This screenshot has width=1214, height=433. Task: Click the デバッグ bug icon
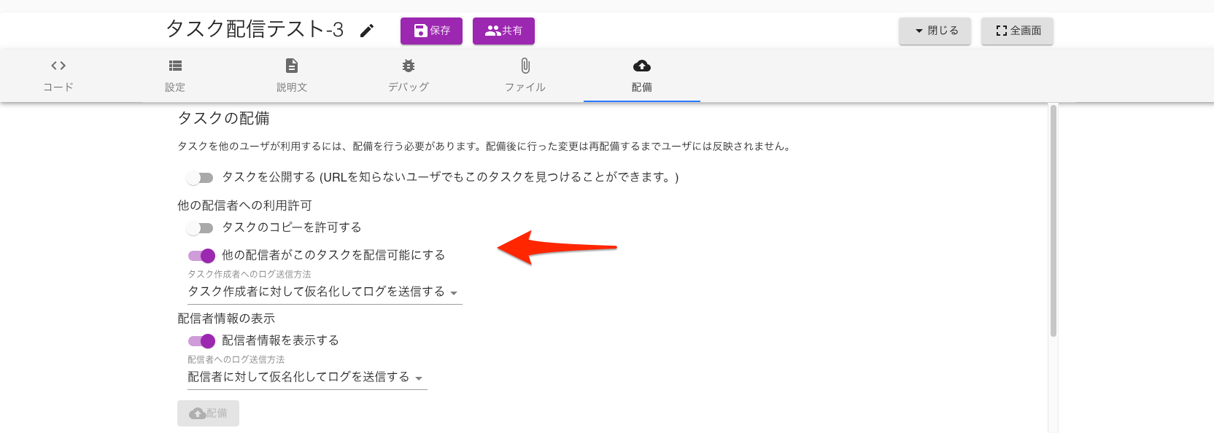pyautogui.click(x=409, y=66)
